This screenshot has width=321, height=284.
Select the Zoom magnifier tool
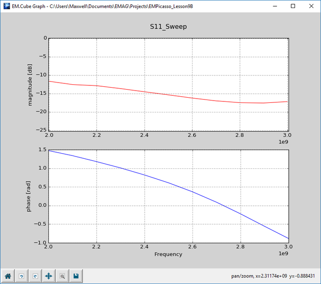point(63,276)
